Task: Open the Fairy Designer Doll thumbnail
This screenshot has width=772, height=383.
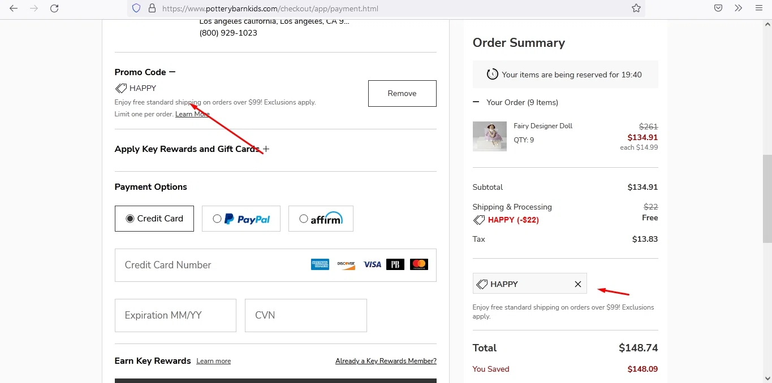Action: click(x=490, y=136)
